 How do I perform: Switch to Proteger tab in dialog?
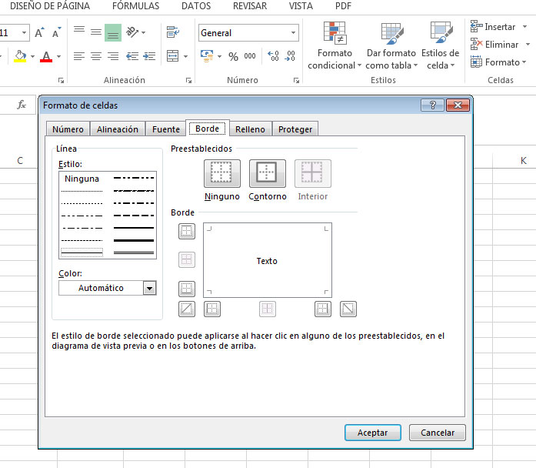click(295, 129)
